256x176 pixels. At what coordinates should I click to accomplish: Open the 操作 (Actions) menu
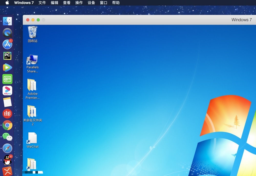79,3
